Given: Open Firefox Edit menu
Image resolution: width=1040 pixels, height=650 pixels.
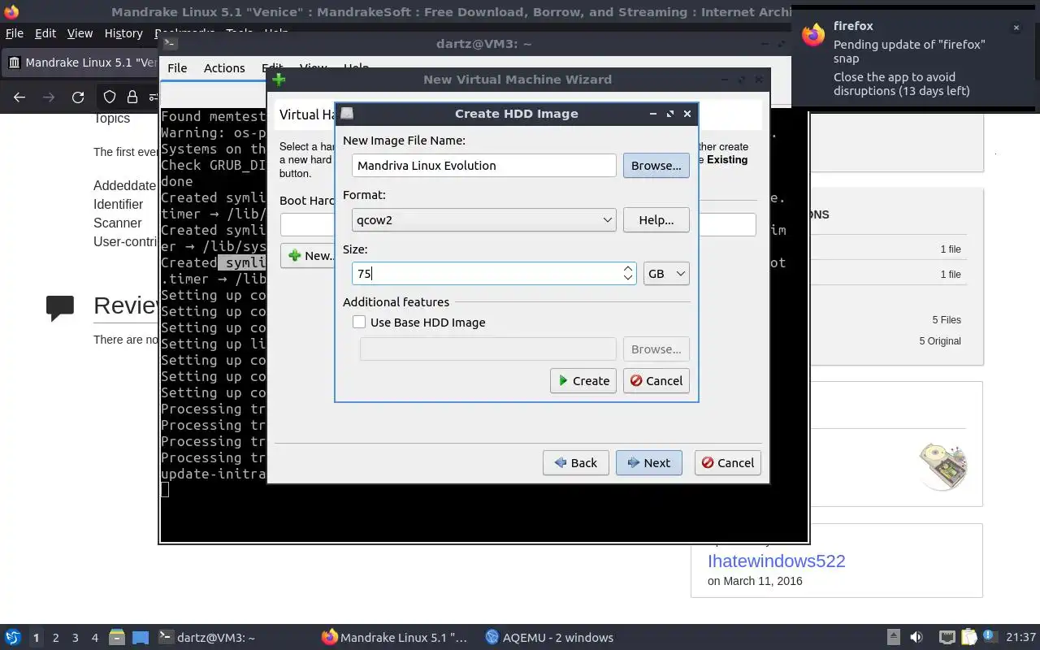Looking at the screenshot, I should 45,33.
